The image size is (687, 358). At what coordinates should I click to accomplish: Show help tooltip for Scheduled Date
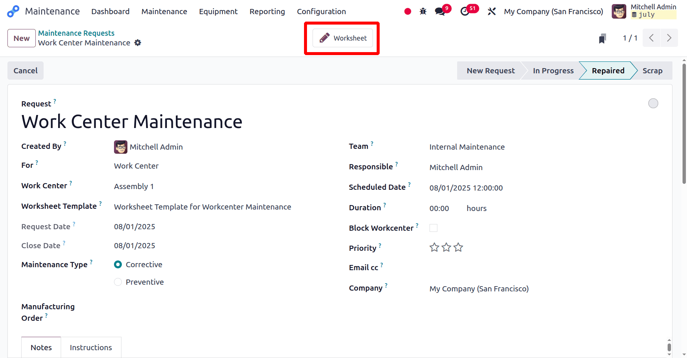point(409,185)
